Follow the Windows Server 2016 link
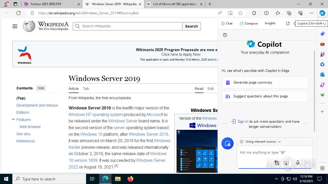This screenshot has height=184, width=328. [x=149, y=134]
